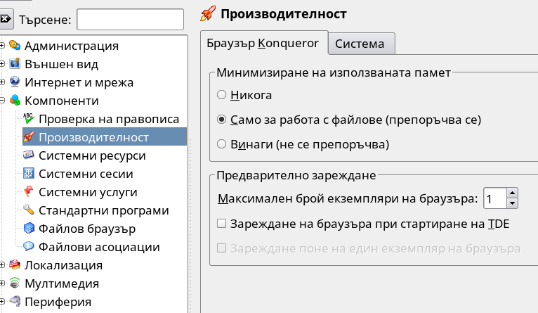
Task: Expand the Администрация tree branch
Action: tap(2, 45)
